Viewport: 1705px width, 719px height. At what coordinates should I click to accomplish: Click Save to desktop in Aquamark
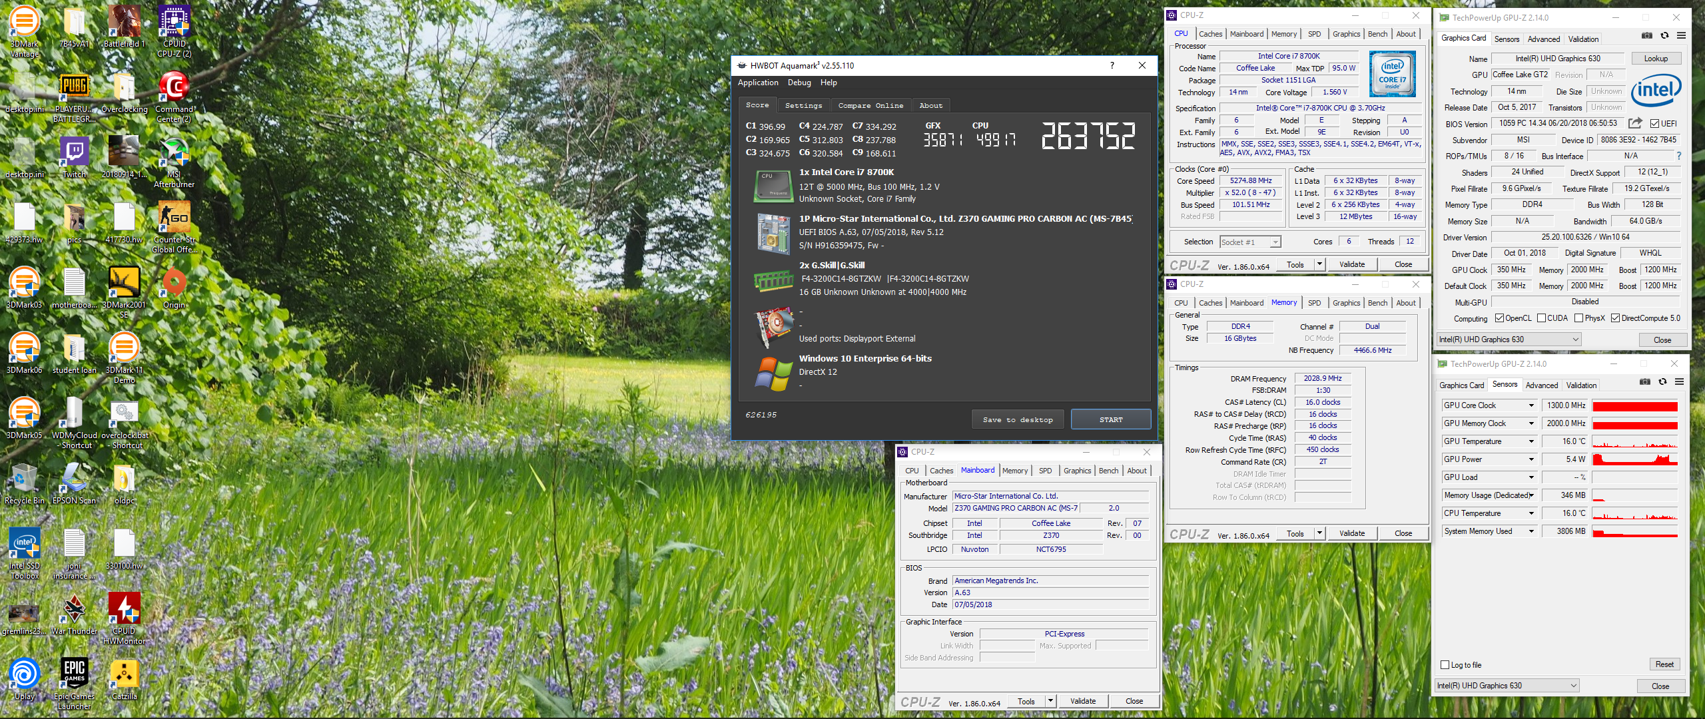(x=1018, y=419)
